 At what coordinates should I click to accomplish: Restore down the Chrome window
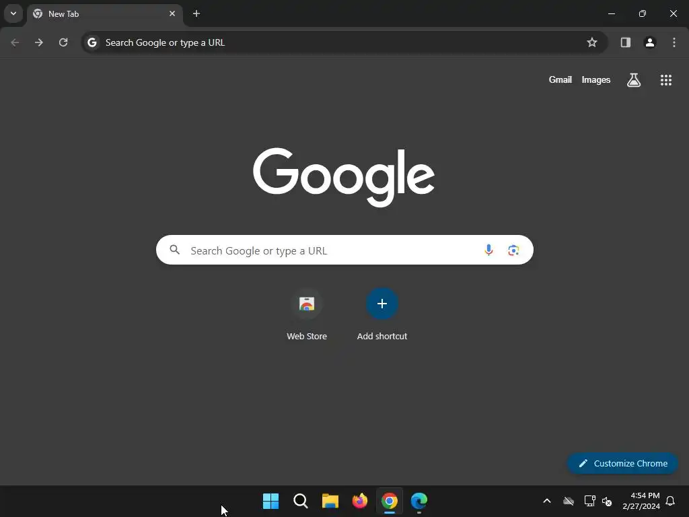click(x=643, y=13)
